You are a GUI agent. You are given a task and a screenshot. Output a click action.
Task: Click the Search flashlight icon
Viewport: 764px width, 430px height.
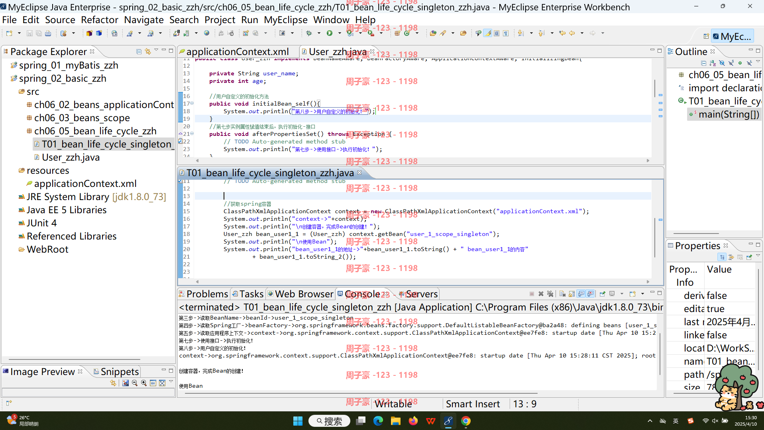[443, 33]
